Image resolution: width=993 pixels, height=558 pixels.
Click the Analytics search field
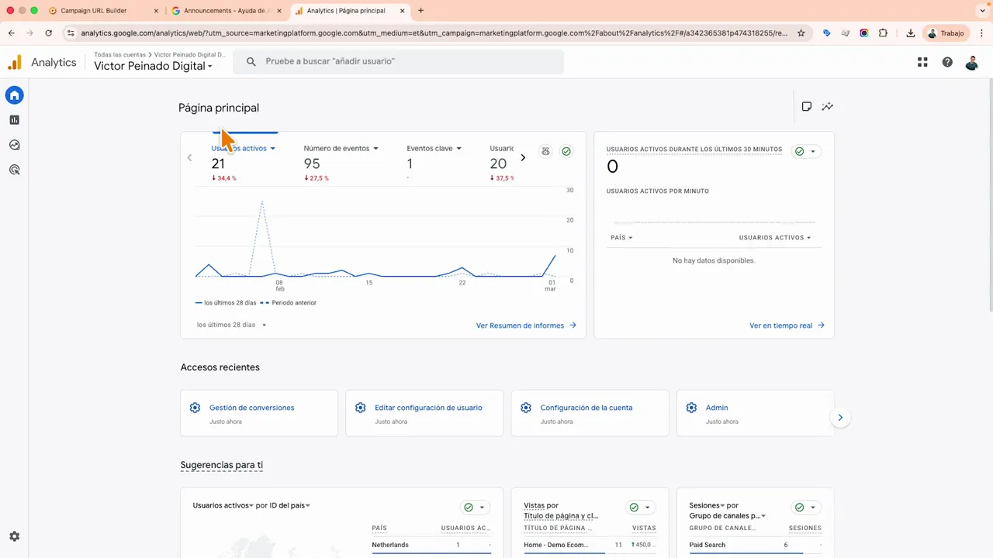(x=399, y=61)
